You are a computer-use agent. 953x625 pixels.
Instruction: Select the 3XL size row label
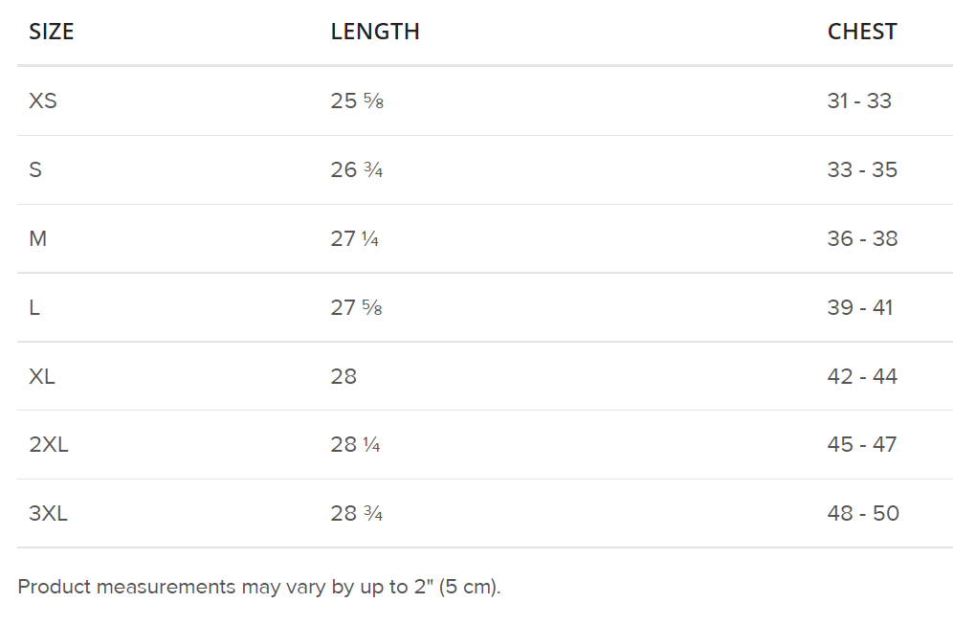click(49, 514)
